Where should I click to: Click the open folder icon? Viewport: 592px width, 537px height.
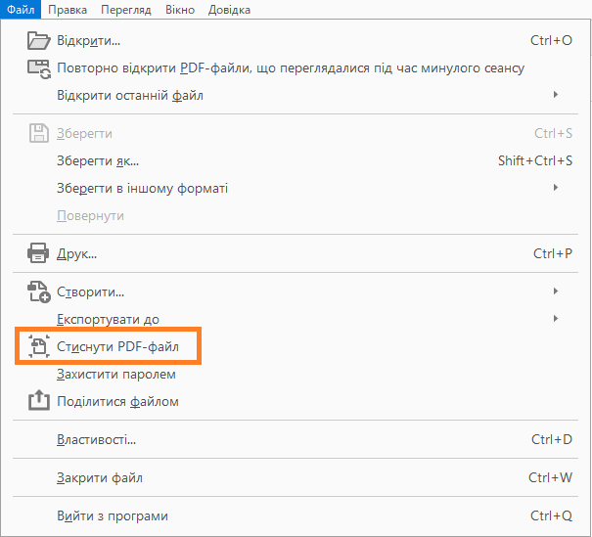pyautogui.click(x=38, y=41)
